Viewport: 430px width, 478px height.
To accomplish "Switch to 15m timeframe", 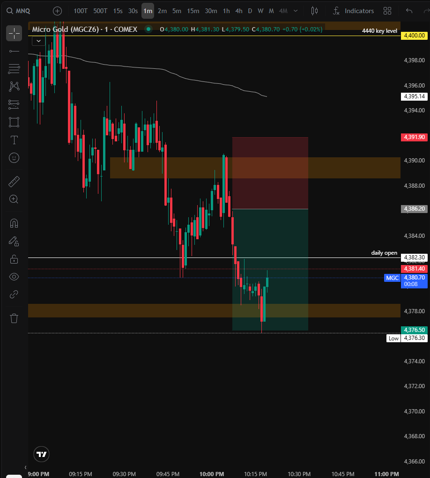I will tap(193, 11).
